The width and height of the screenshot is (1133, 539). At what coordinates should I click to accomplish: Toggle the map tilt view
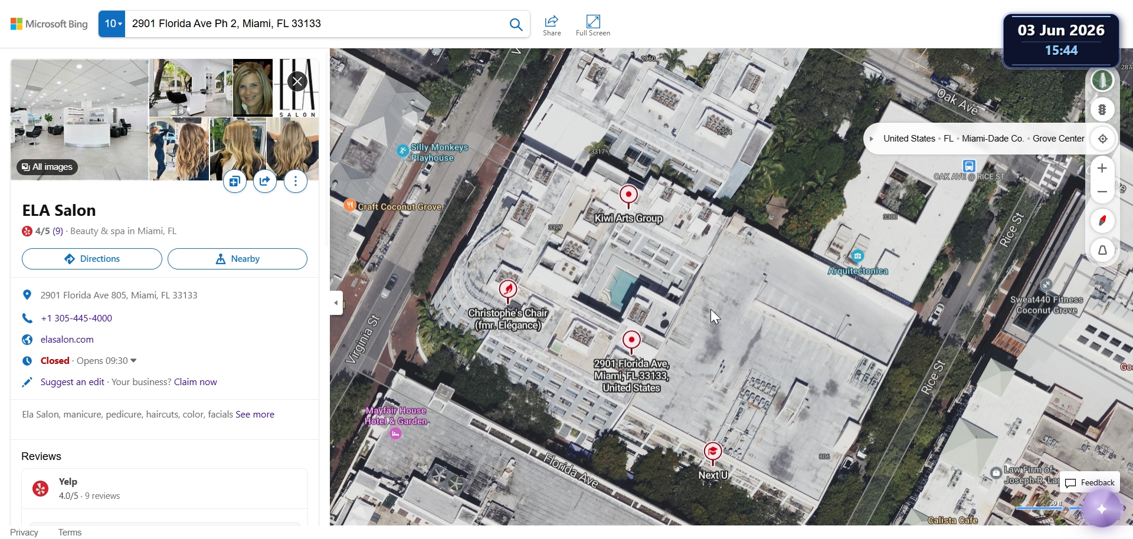tap(1102, 251)
